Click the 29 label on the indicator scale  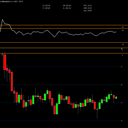point(123,27)
